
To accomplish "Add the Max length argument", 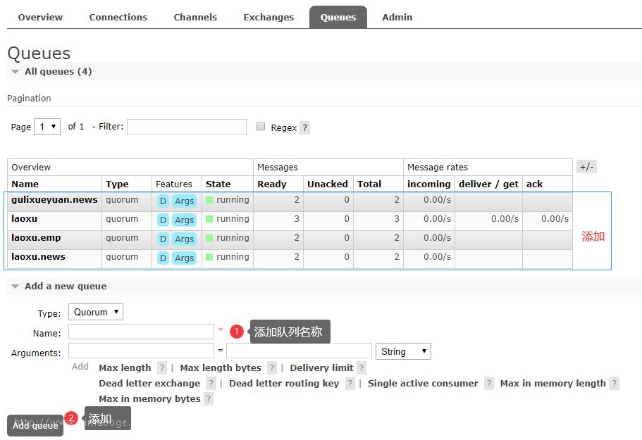I will (125, 368).
